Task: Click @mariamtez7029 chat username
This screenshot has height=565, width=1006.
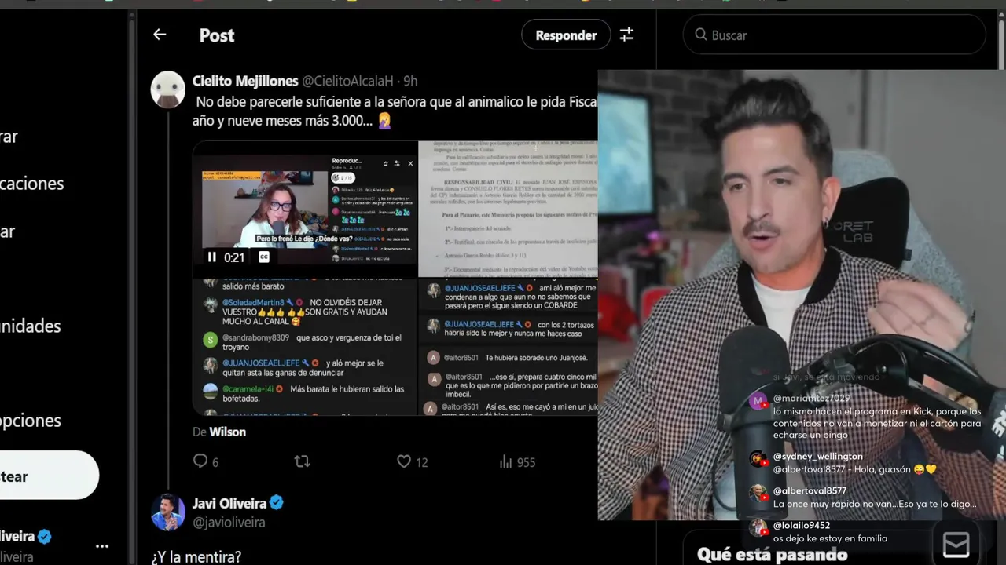Action: tap(811, 399)
